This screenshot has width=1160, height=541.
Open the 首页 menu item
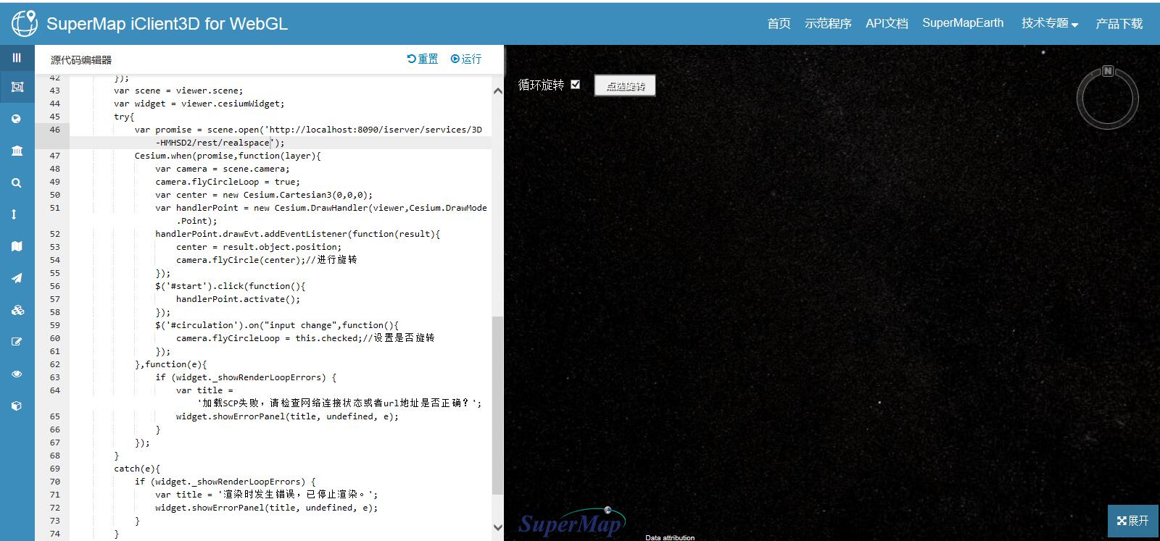coord(779,23)
